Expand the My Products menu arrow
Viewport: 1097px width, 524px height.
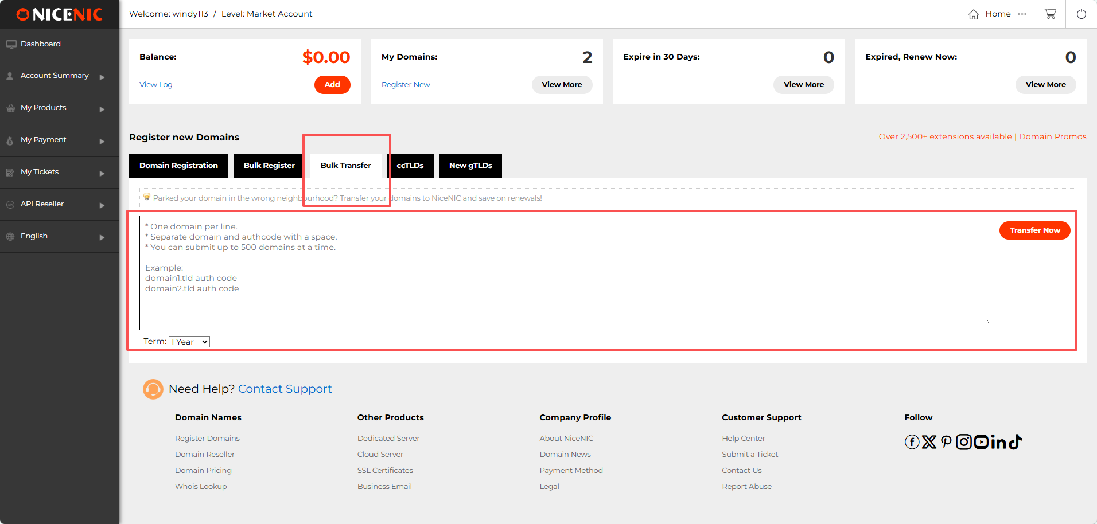tap(102, 109)
